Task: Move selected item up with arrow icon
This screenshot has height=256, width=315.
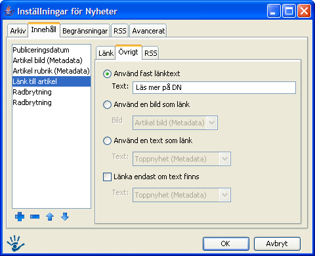Action: click(x=50, y=217)
